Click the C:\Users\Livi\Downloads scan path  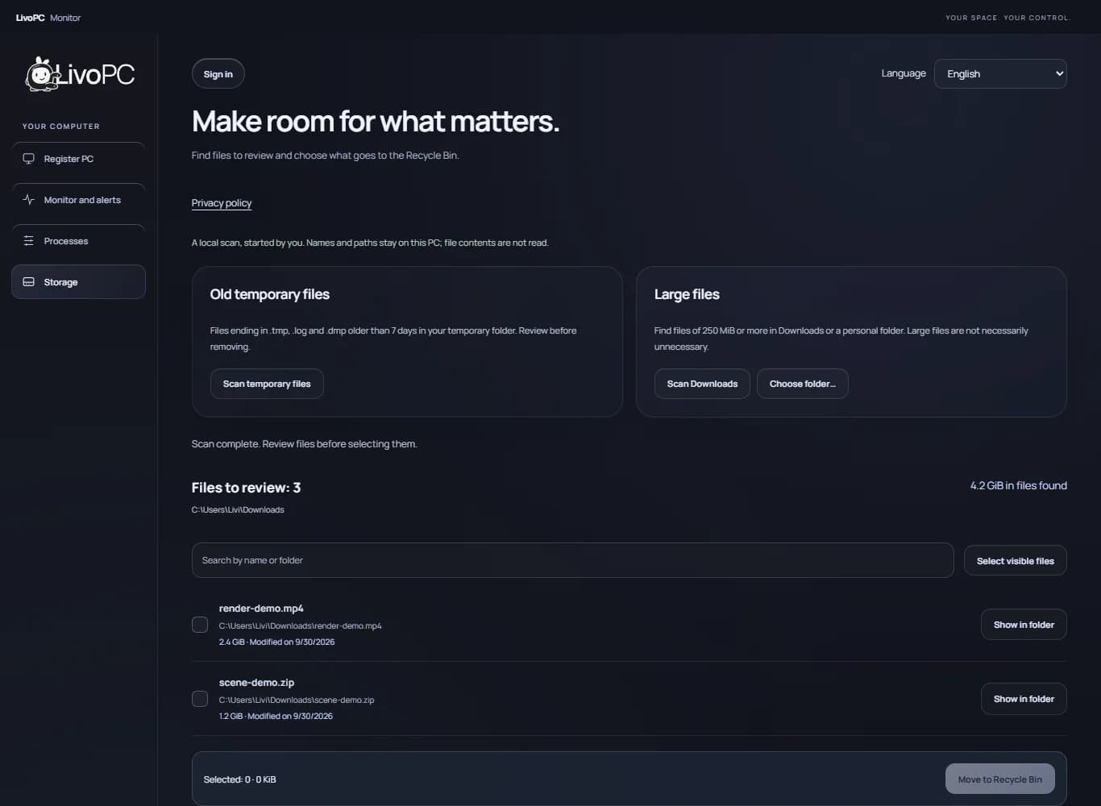[238, 509]
